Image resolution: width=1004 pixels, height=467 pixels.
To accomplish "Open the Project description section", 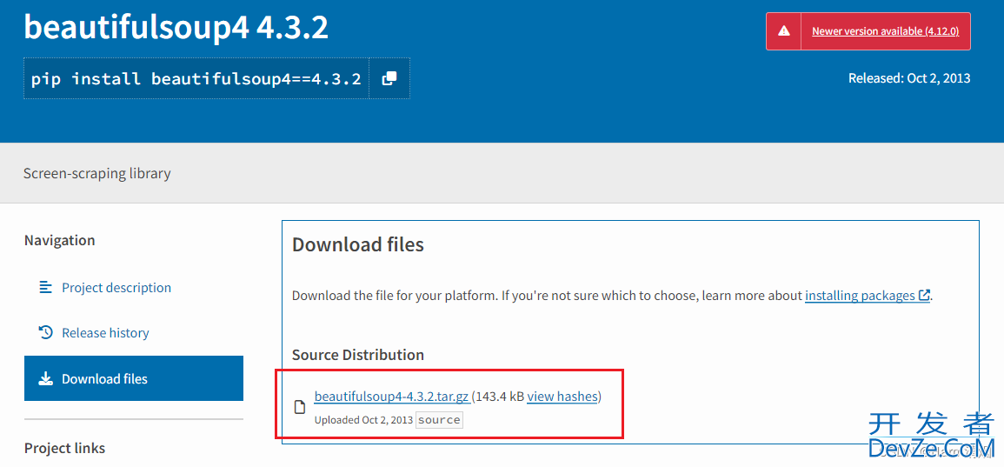I will (x=116, y=288).
